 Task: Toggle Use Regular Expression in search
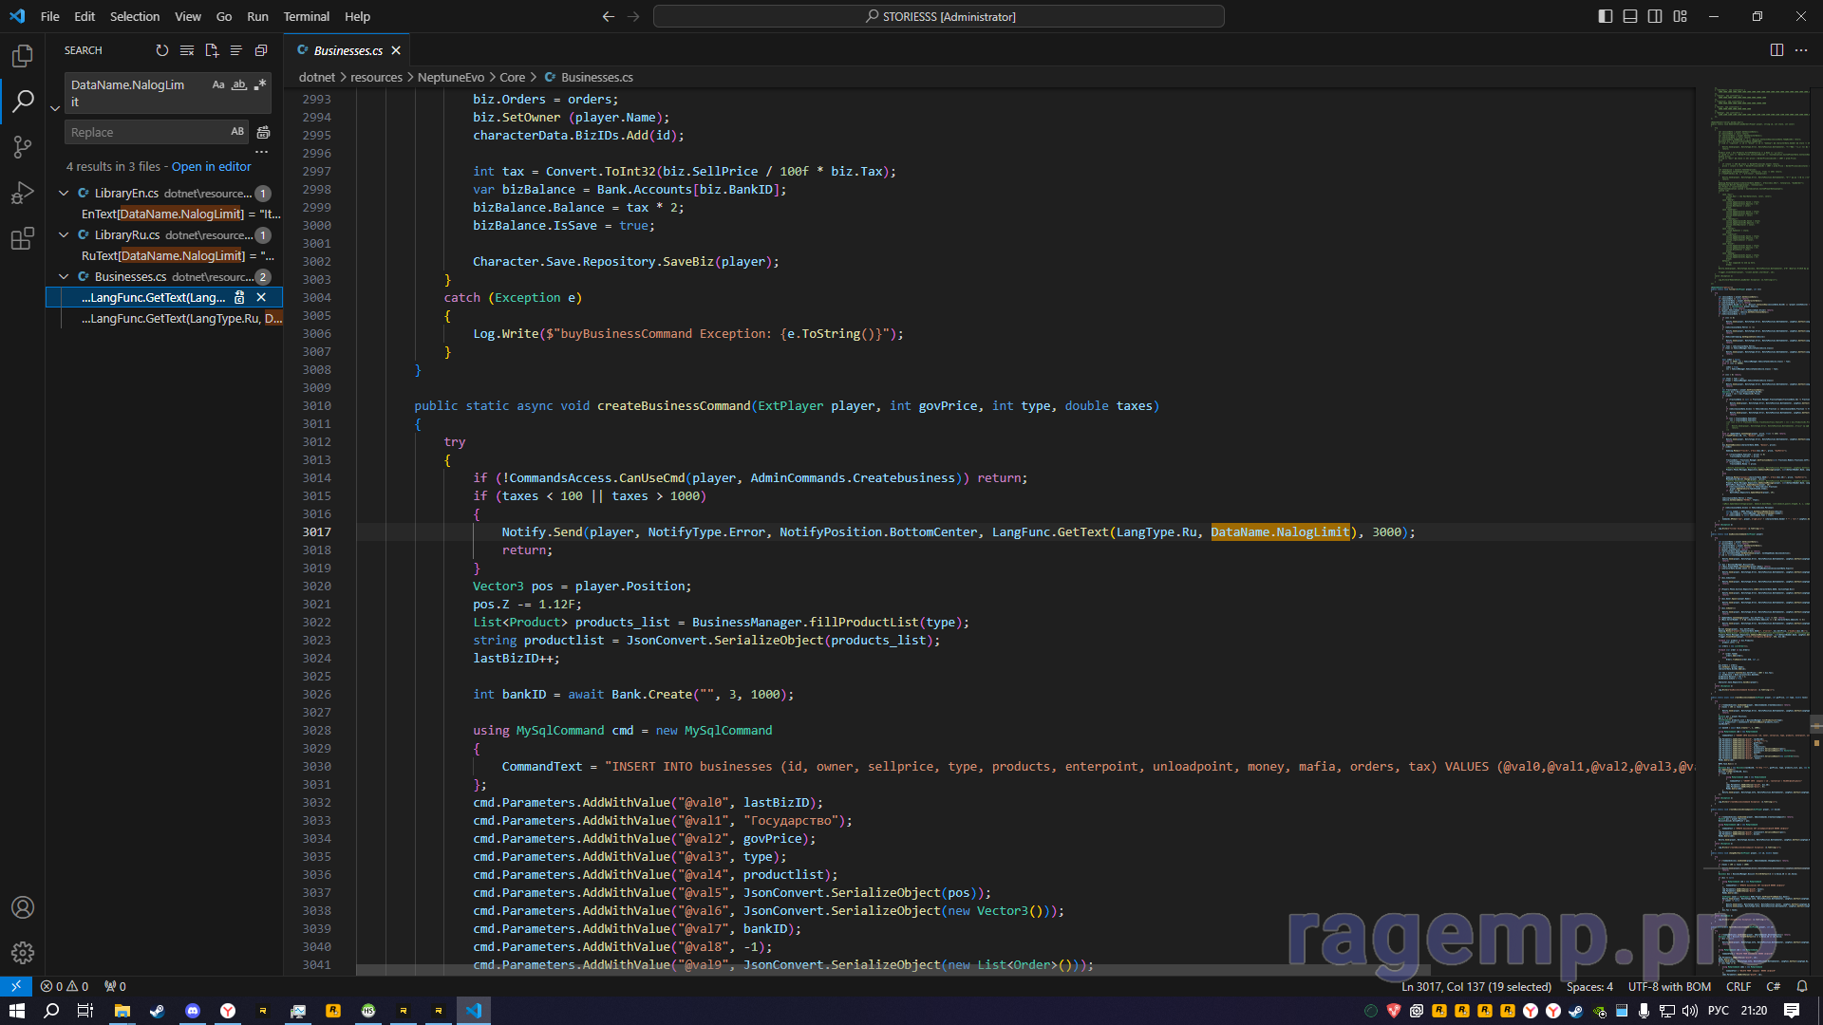(x=260, y=84)
